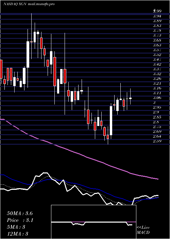Click the 50MA : 3.6 readout
The height and width of the screenshot is (239, 170).
pos(20,213)
